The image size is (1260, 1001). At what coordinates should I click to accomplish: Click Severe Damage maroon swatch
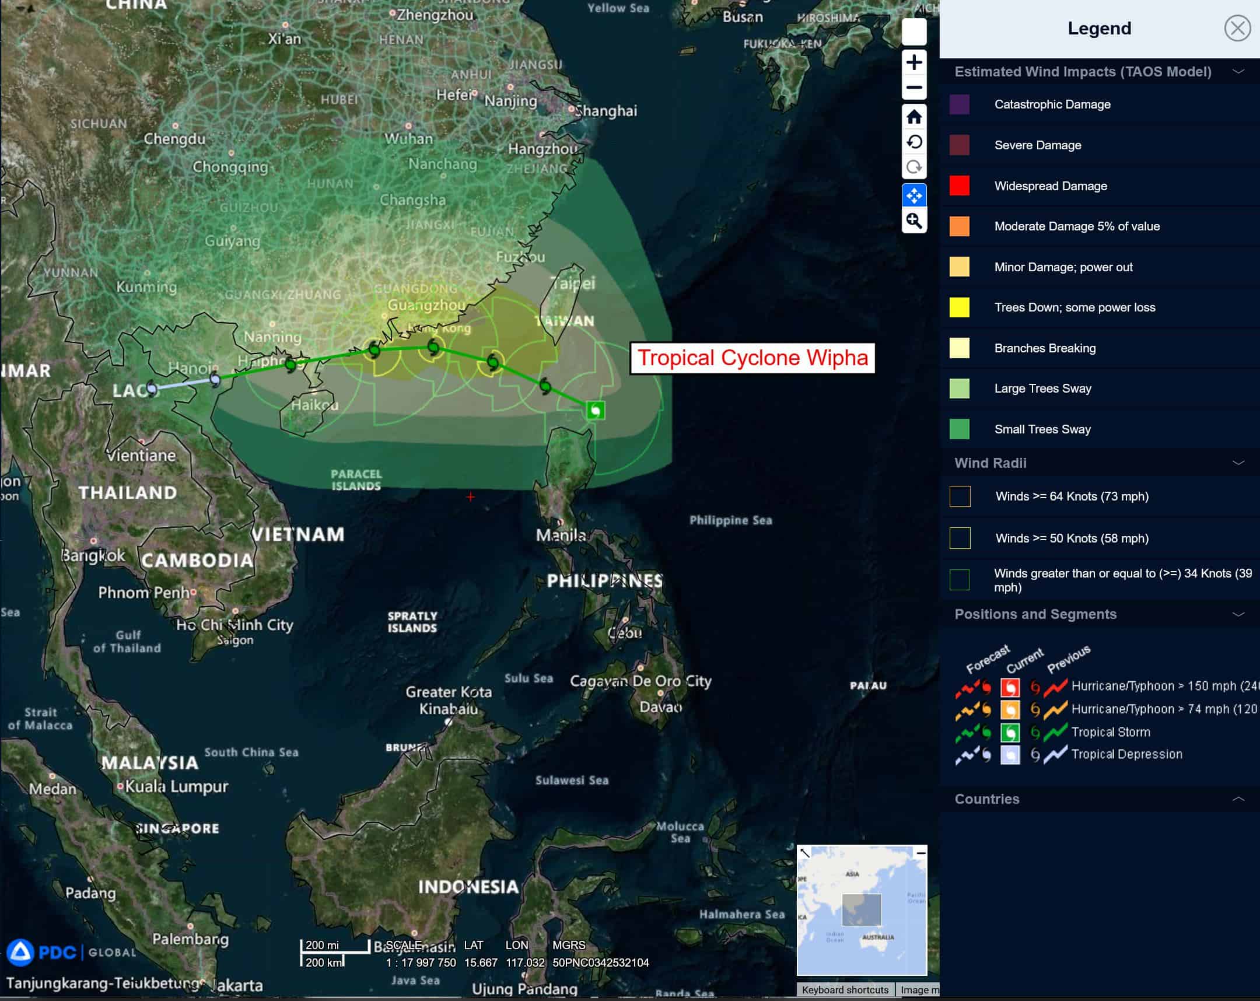coord(959,145)
